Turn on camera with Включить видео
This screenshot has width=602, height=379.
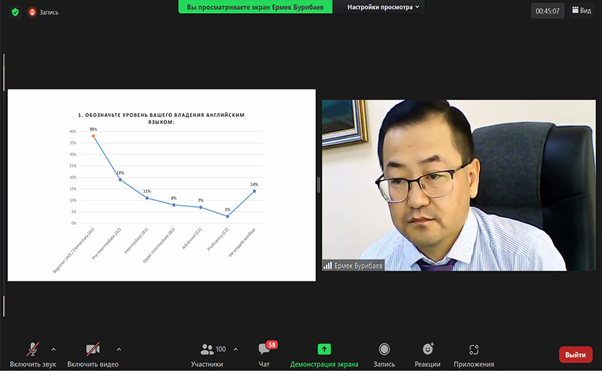[93, 354]
